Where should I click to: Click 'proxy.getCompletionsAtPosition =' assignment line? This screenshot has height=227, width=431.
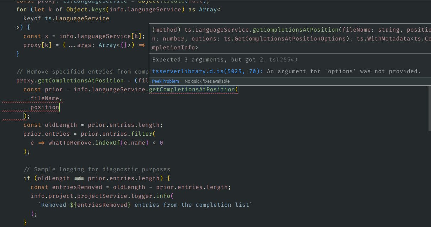(x=75, y=81)
